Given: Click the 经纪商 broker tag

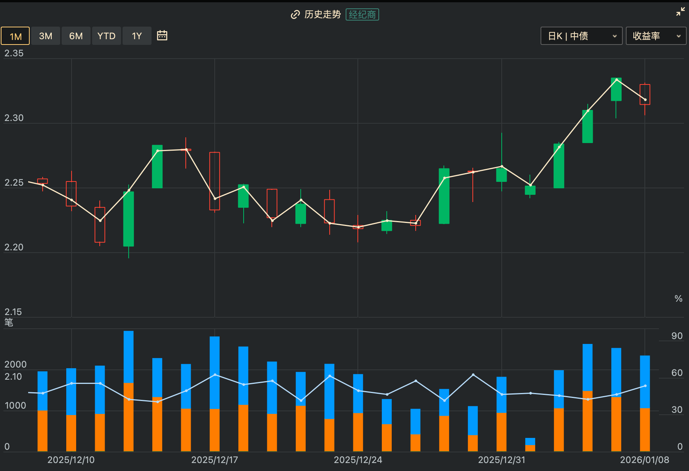Looking at the screenshot, I should point(362,14).
